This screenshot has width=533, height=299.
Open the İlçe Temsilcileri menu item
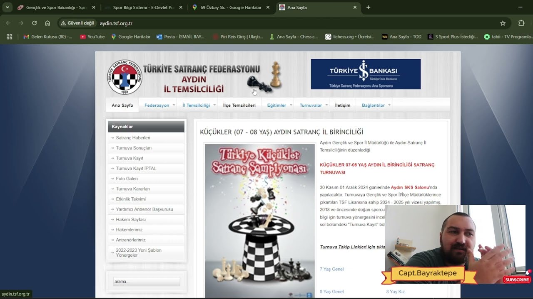239,105
